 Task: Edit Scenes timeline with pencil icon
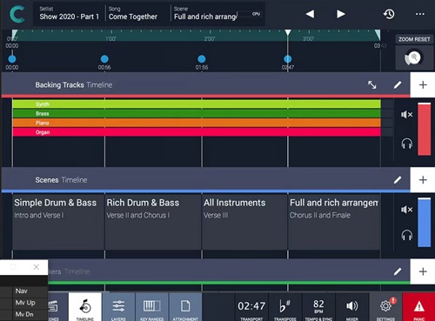398,180
